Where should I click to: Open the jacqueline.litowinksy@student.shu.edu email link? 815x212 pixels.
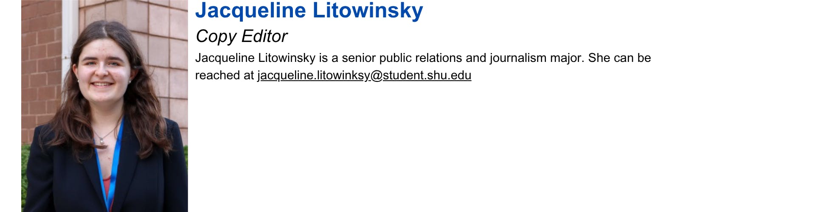364,75
